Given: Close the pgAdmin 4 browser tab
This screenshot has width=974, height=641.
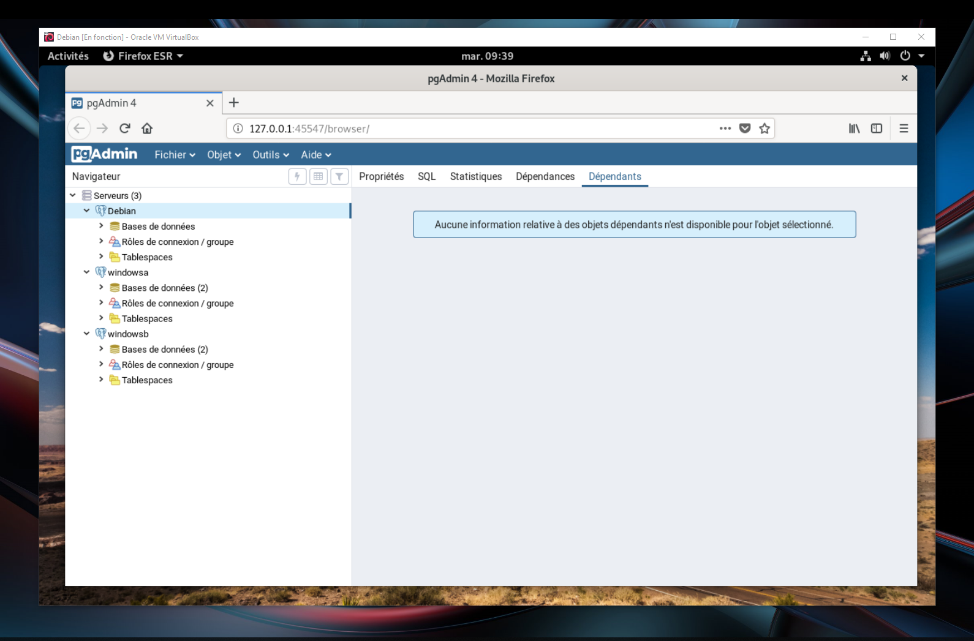Looking at the screenshot, I should click(210, 103).
